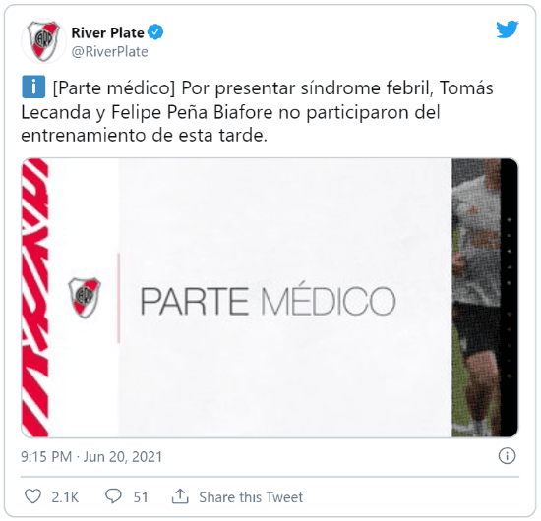Open tweet info circle icon

pyautogui.click(x=507, y=456)
